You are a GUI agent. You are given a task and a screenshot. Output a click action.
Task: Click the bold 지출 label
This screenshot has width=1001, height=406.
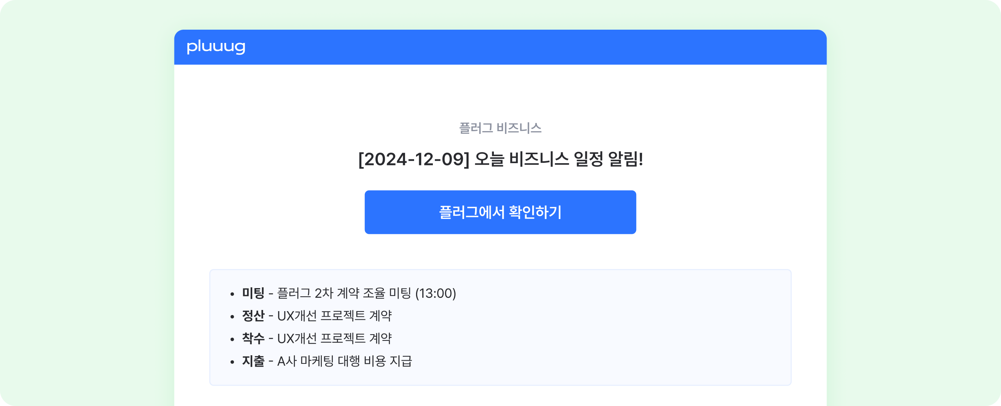click(x=253, y=361)
